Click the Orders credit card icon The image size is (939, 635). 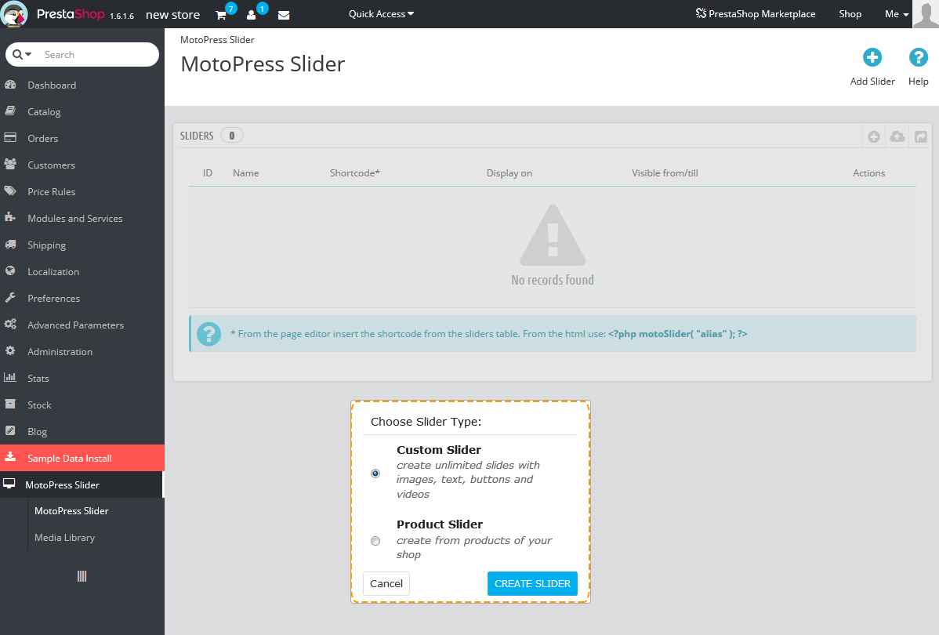(10, 138)
